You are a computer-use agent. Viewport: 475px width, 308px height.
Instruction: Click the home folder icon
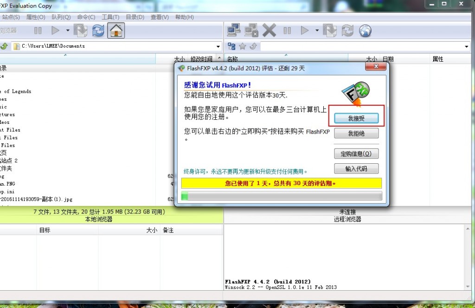[x=116, y=31]
